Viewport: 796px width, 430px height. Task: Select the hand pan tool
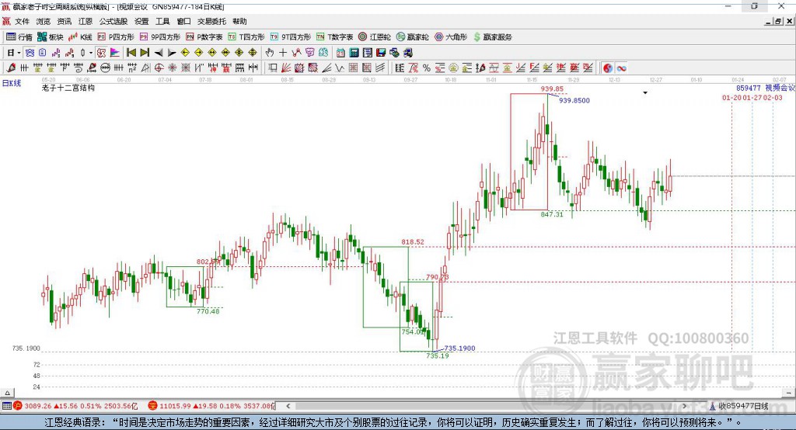pos(270,53)
